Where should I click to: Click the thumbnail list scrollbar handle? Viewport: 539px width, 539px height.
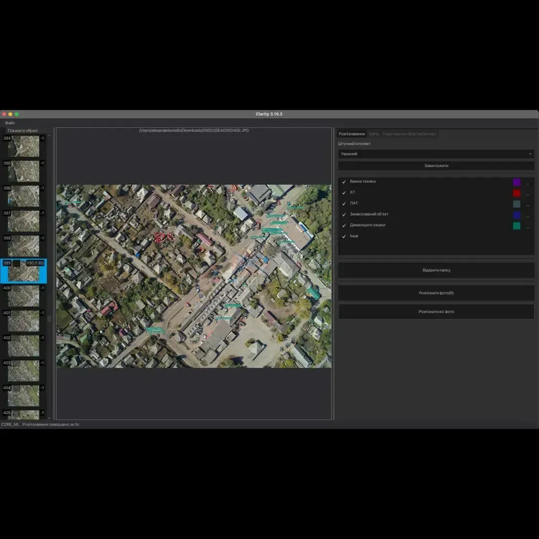tap(49, 319)
